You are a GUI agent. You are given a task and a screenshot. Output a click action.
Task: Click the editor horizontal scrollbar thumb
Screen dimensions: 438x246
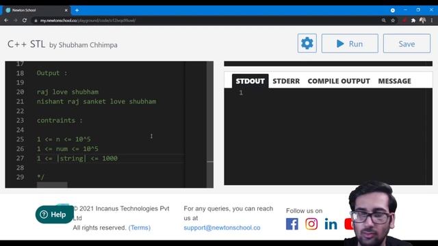[52, 185]
